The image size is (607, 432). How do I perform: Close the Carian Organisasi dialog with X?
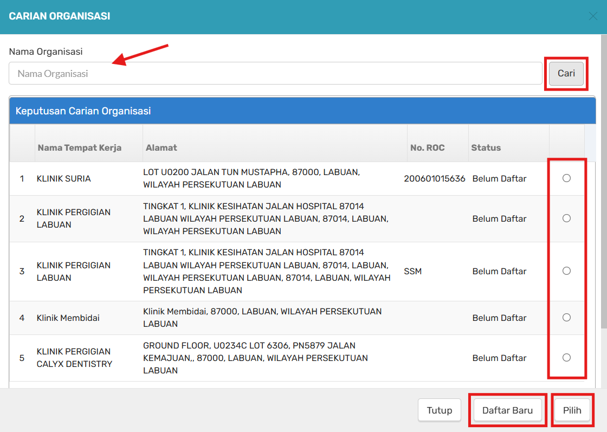(x=593, y=16)
